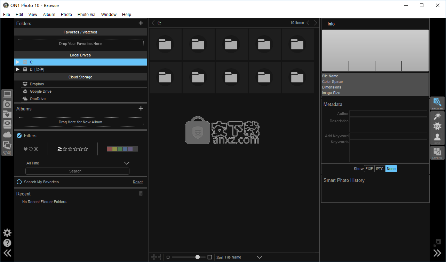This screenshot has height=262, width=446.
Task: Open the FX Effects module
Action: 437,126
